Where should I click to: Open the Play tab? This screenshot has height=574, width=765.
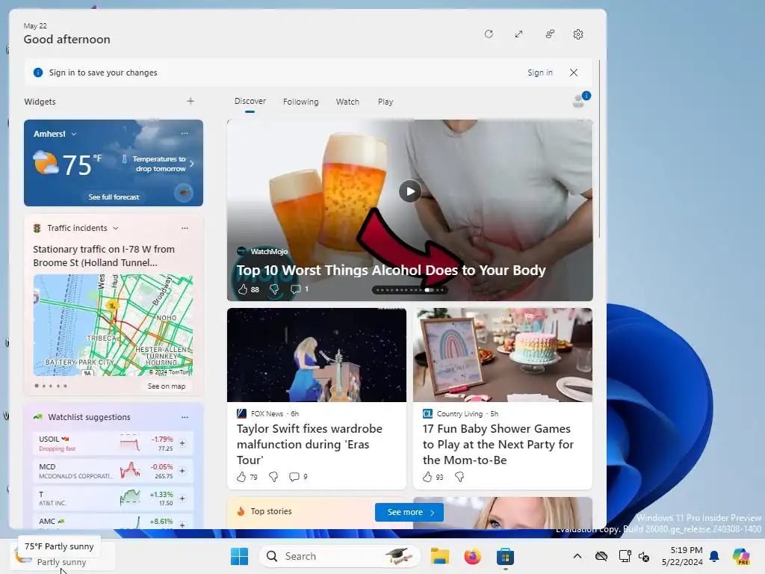click(385, 102)
